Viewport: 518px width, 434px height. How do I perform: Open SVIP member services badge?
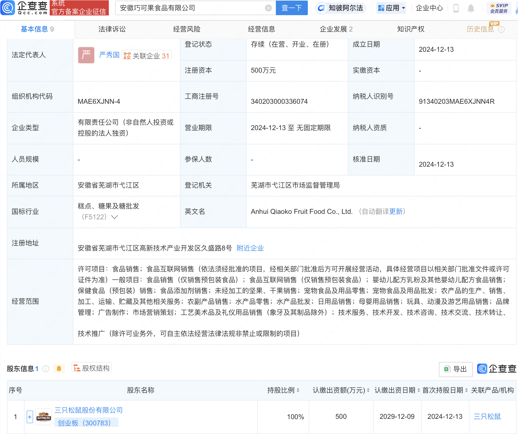pyautogui.click(x=499, y=8)
